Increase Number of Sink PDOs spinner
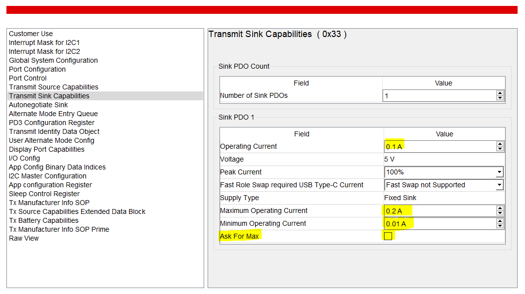Screen dimensions: 525x294 [500, 93]
